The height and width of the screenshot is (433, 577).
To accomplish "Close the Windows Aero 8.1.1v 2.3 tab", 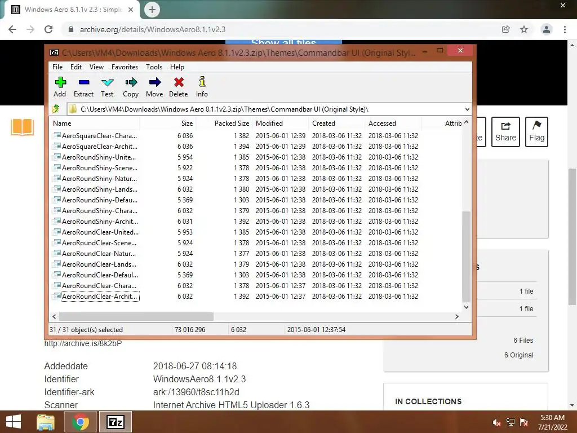I will tap(131, 10).
